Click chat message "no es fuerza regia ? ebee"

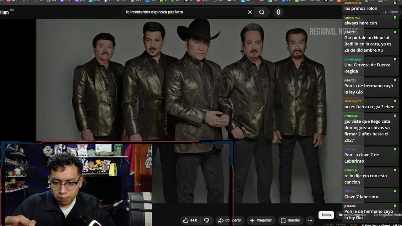pos(369,107)
